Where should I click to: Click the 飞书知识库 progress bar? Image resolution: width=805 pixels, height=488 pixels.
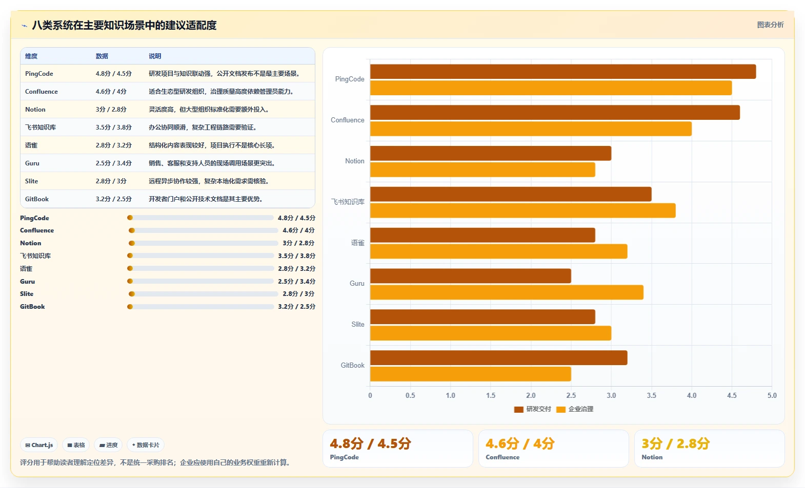click(200, 256)
